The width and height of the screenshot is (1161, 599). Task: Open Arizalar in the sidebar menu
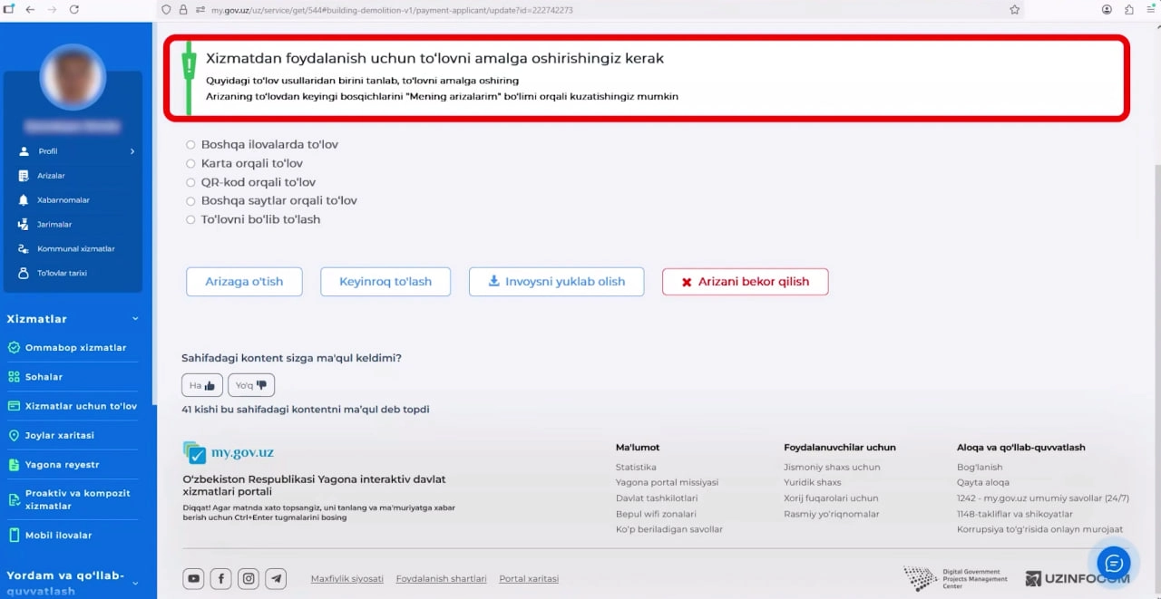[51, 176]
